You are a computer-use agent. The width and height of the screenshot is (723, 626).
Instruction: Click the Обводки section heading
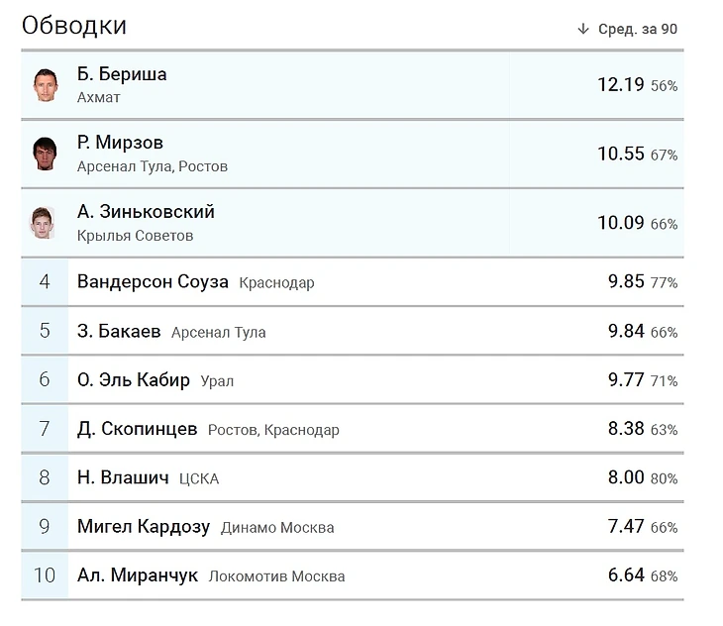[74, 26]
